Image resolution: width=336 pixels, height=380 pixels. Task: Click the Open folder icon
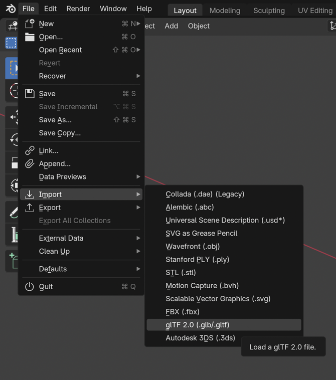point(30,37)
